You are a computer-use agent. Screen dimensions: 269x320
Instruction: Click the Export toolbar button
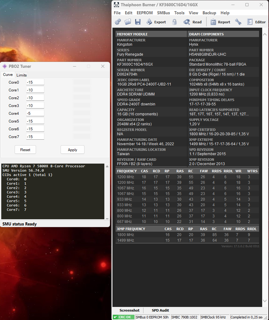156,22
